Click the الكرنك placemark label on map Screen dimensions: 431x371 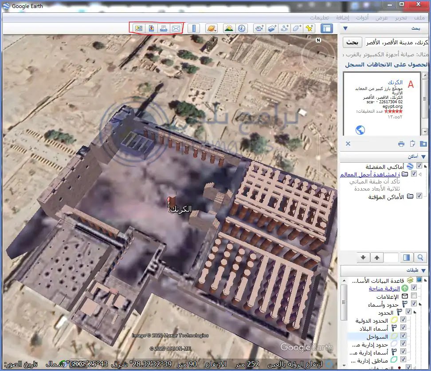(x=181, y=209)
